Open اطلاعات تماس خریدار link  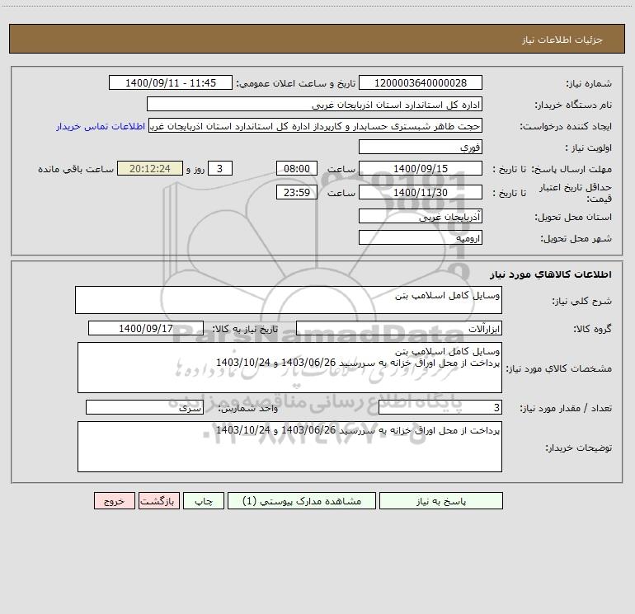[x=101, y=126]
